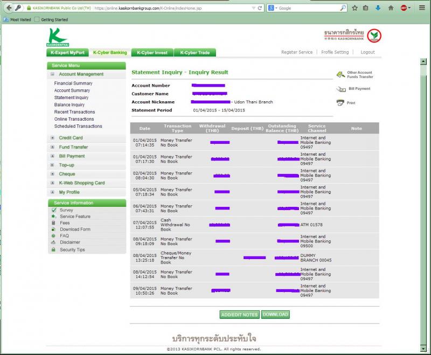Expand the Fund Transfer menu section

coord(52,147)
